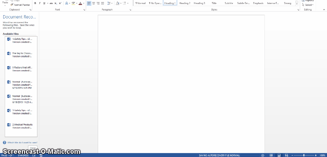The height and width of the screenshot is (157, 327).
Task: Apply paragraph shading with paint bucket
Action: [118, 3]
